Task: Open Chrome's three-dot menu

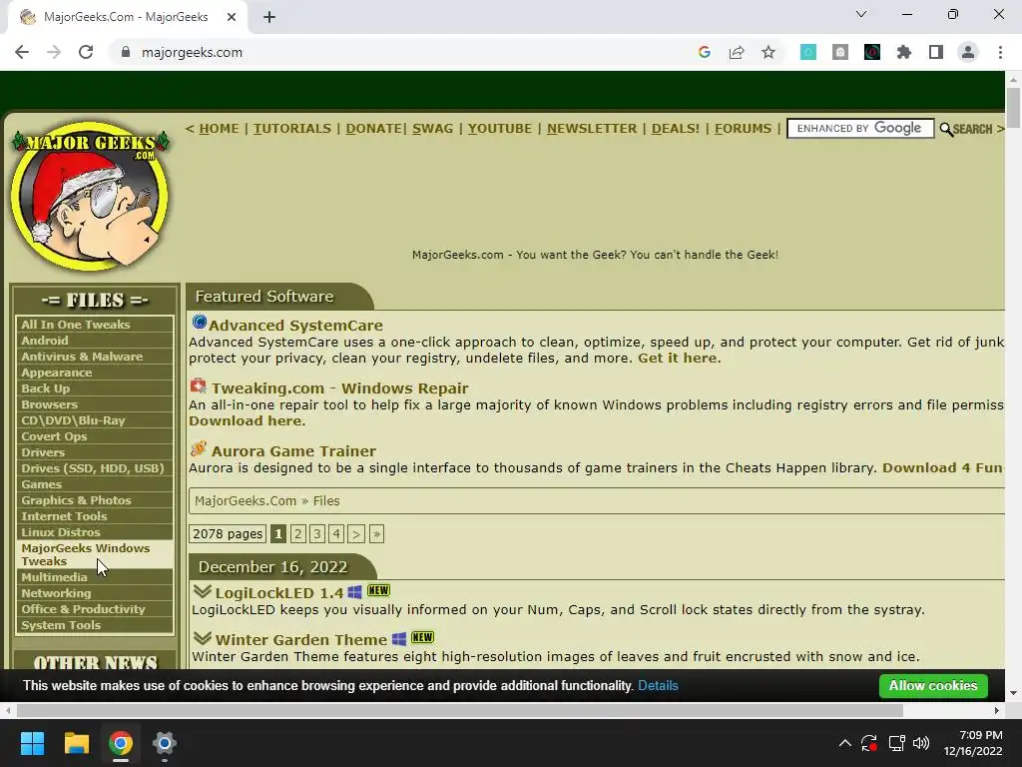Action: 1000,52
